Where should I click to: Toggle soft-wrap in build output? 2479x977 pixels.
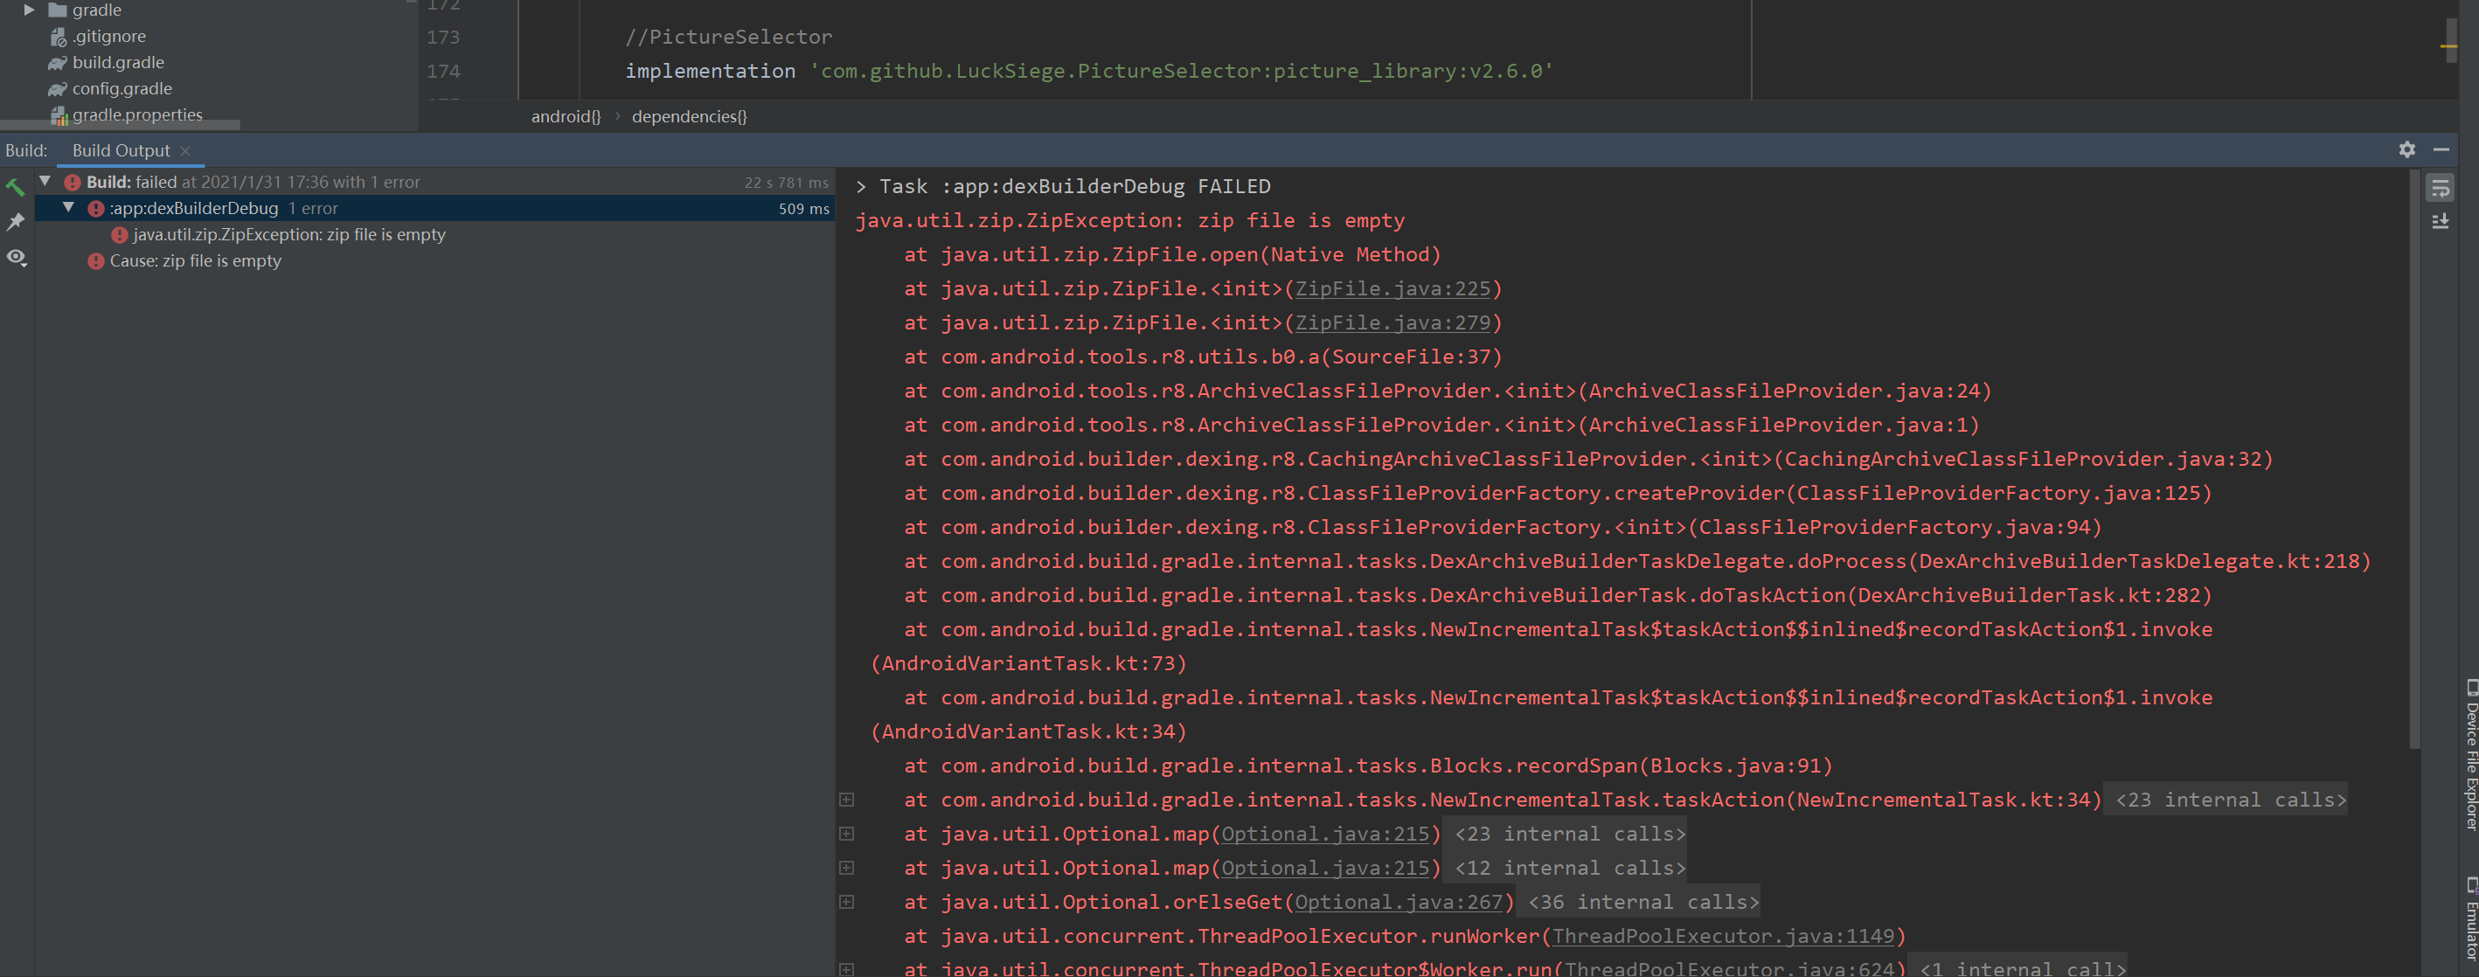2441,188
